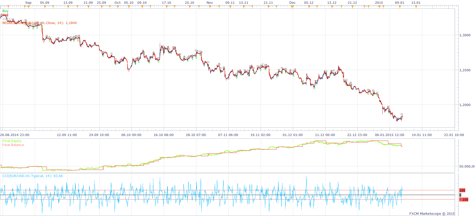The width and height of the screenshot is (475, 216).
Task: Click the 12.09 11:00 time label
Action: tap(67, 135)
